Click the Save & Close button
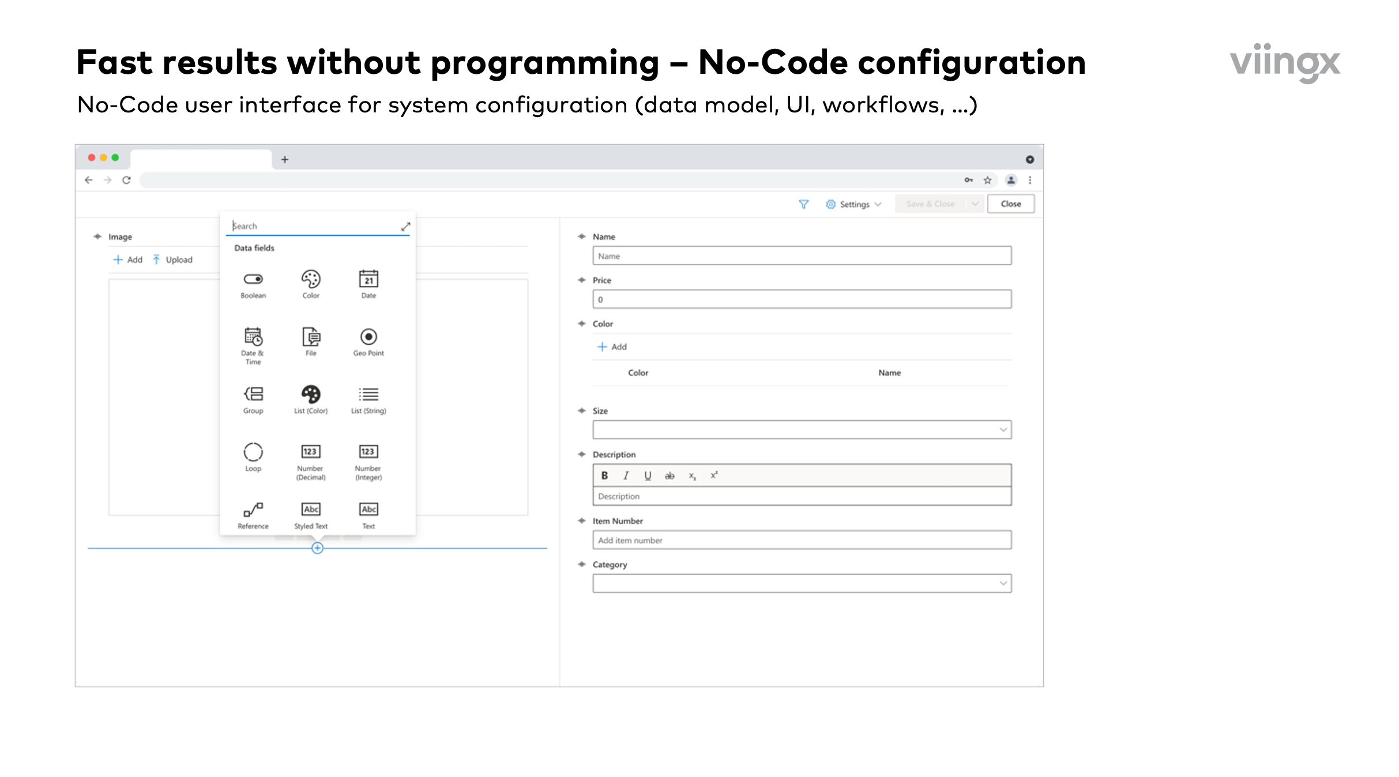The width and height of the screenshot is (1399, 777). [x=930, y=204]
